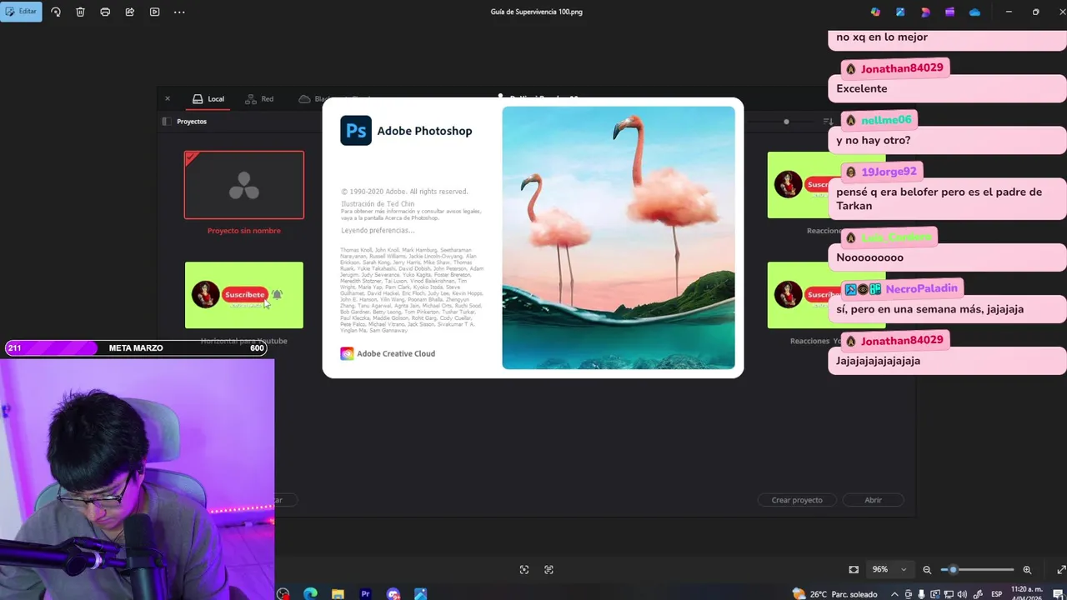
Task: Select the Horizontal para Youtube project thumbnail
Action: pyautogui.click(x=244, y=295)
